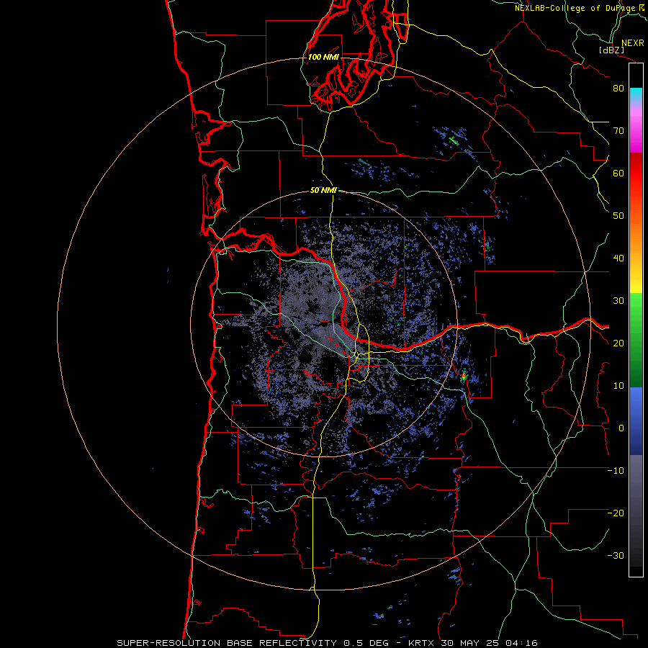
Task: Click the -10 value on dBZ scale
Action: point(616,471)
